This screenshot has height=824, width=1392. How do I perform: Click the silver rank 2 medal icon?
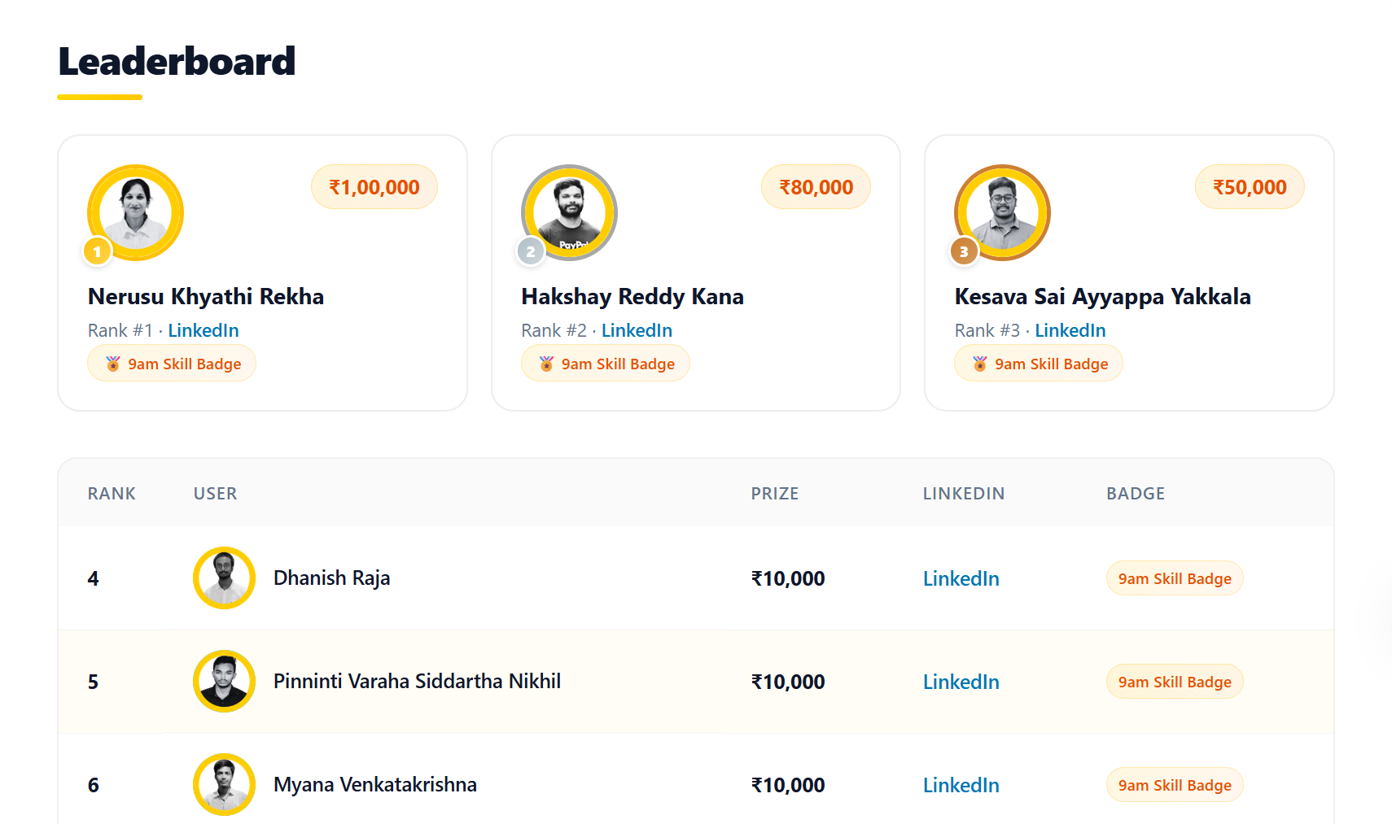coord(531,251)
